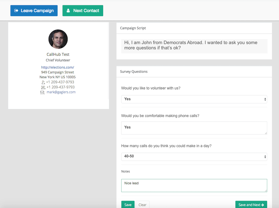Click the M: mobile number label
This screenshot has height=208, width=279.
point(43,87)
